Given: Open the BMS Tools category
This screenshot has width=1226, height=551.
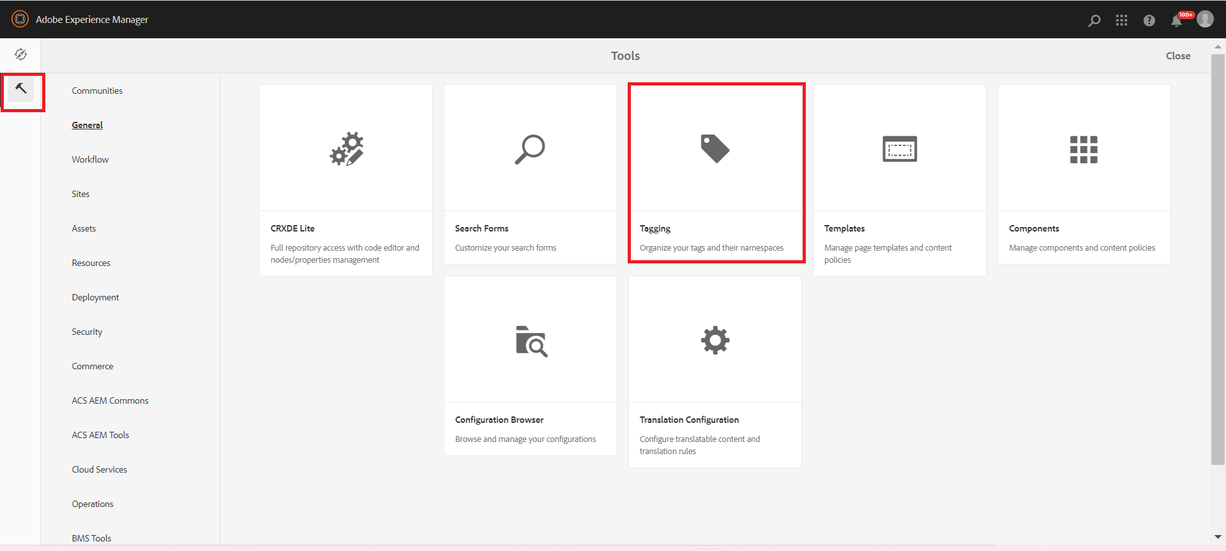Looking at the screenshot, I should (91, 538).
